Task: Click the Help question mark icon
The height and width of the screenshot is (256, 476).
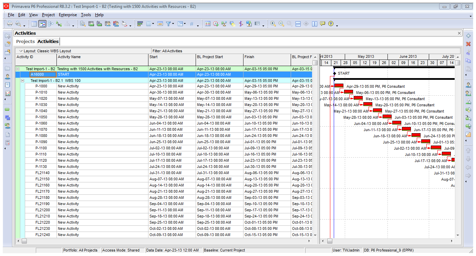Action: point(331,24)
